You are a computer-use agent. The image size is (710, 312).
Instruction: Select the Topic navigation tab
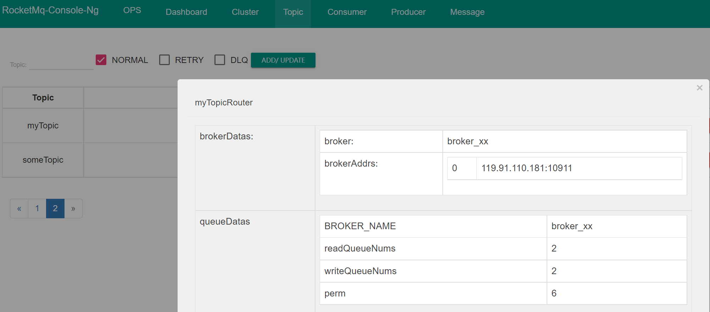tap(293, 12)
